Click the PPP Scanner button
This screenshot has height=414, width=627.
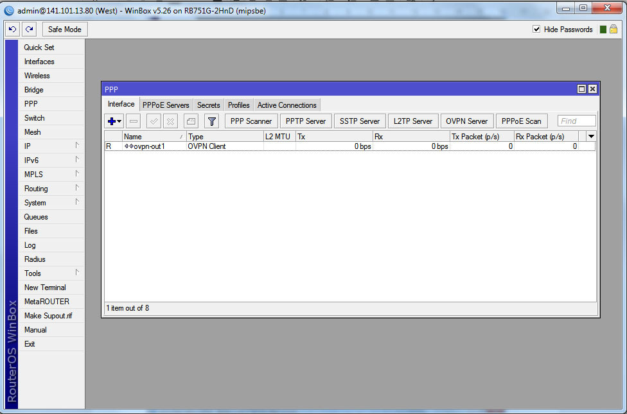click(251, 121)
